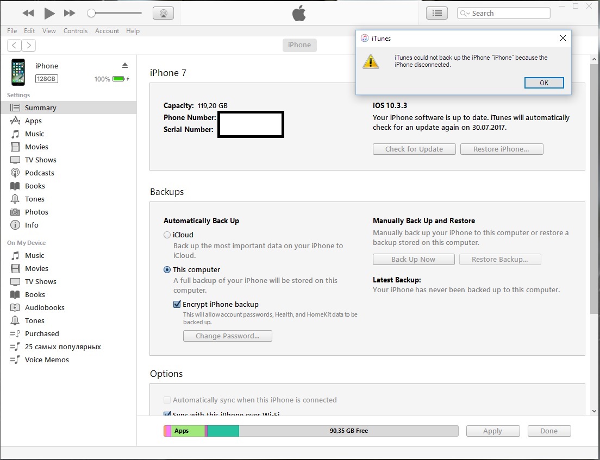Open the File menu
Screen dimensions: 600x460
pos(12,31)
